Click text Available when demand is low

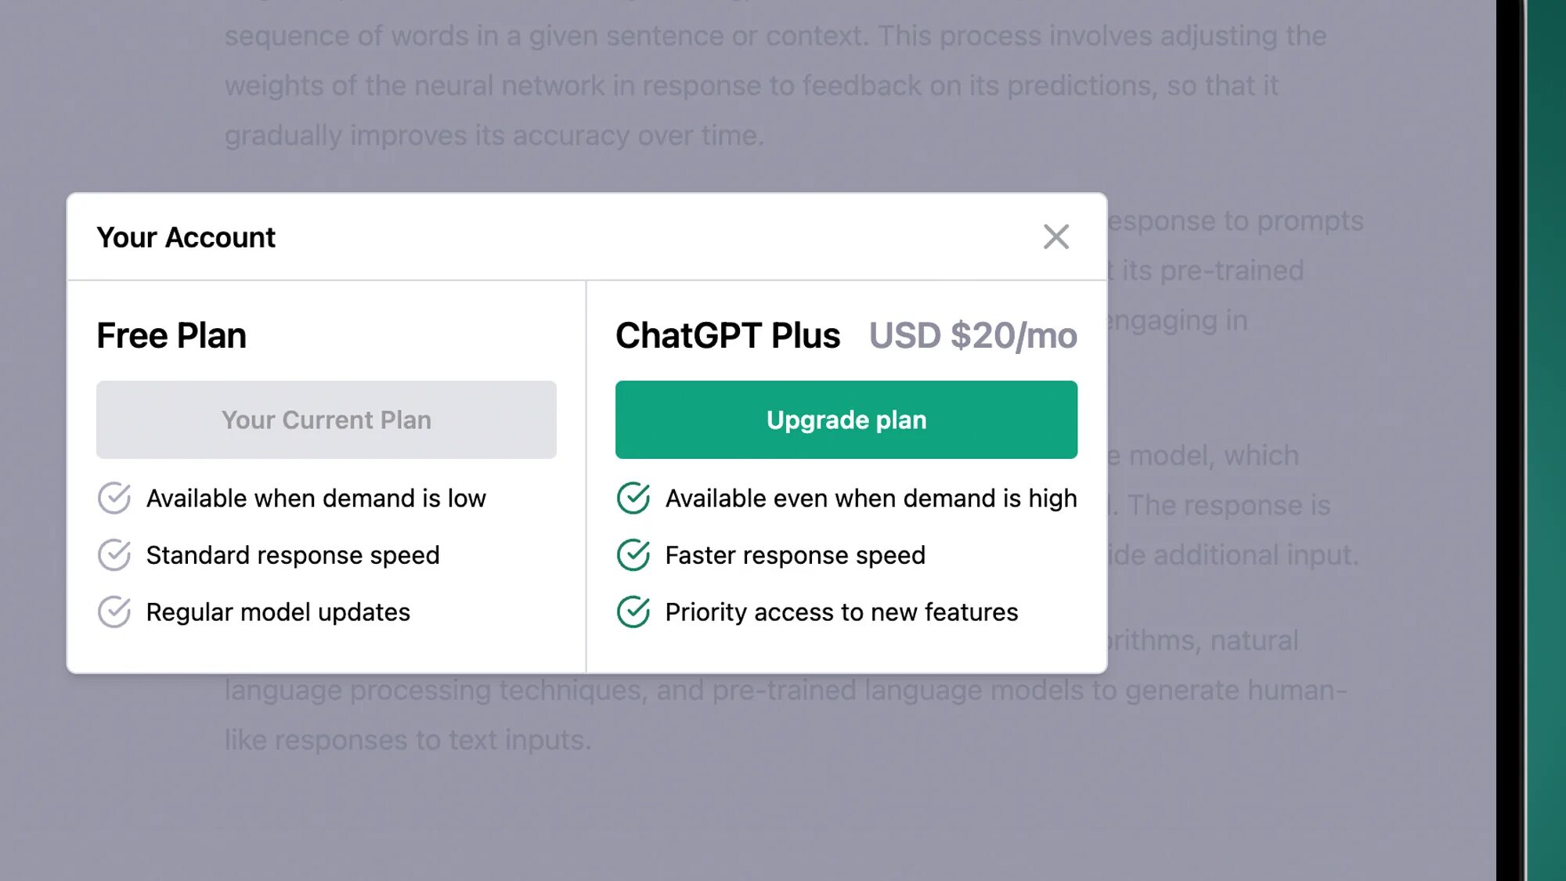coord(316,498)
